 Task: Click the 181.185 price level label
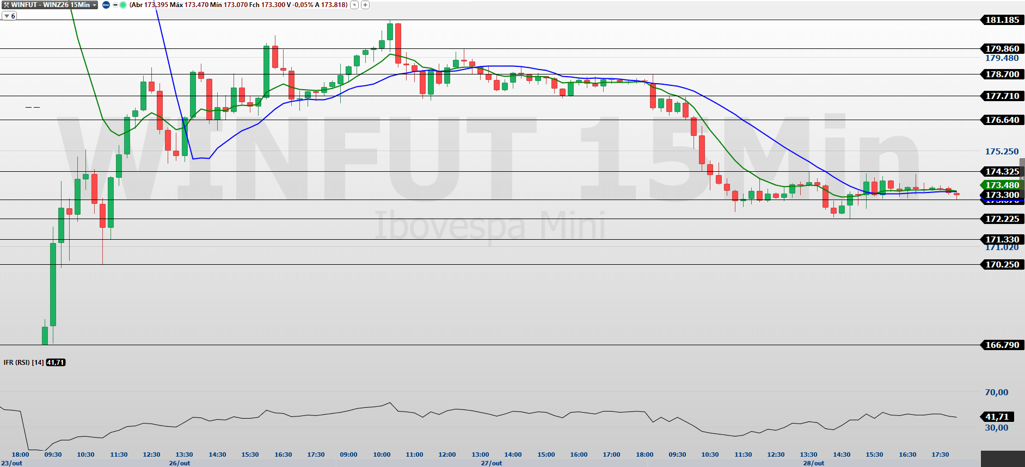[1002, 20]
